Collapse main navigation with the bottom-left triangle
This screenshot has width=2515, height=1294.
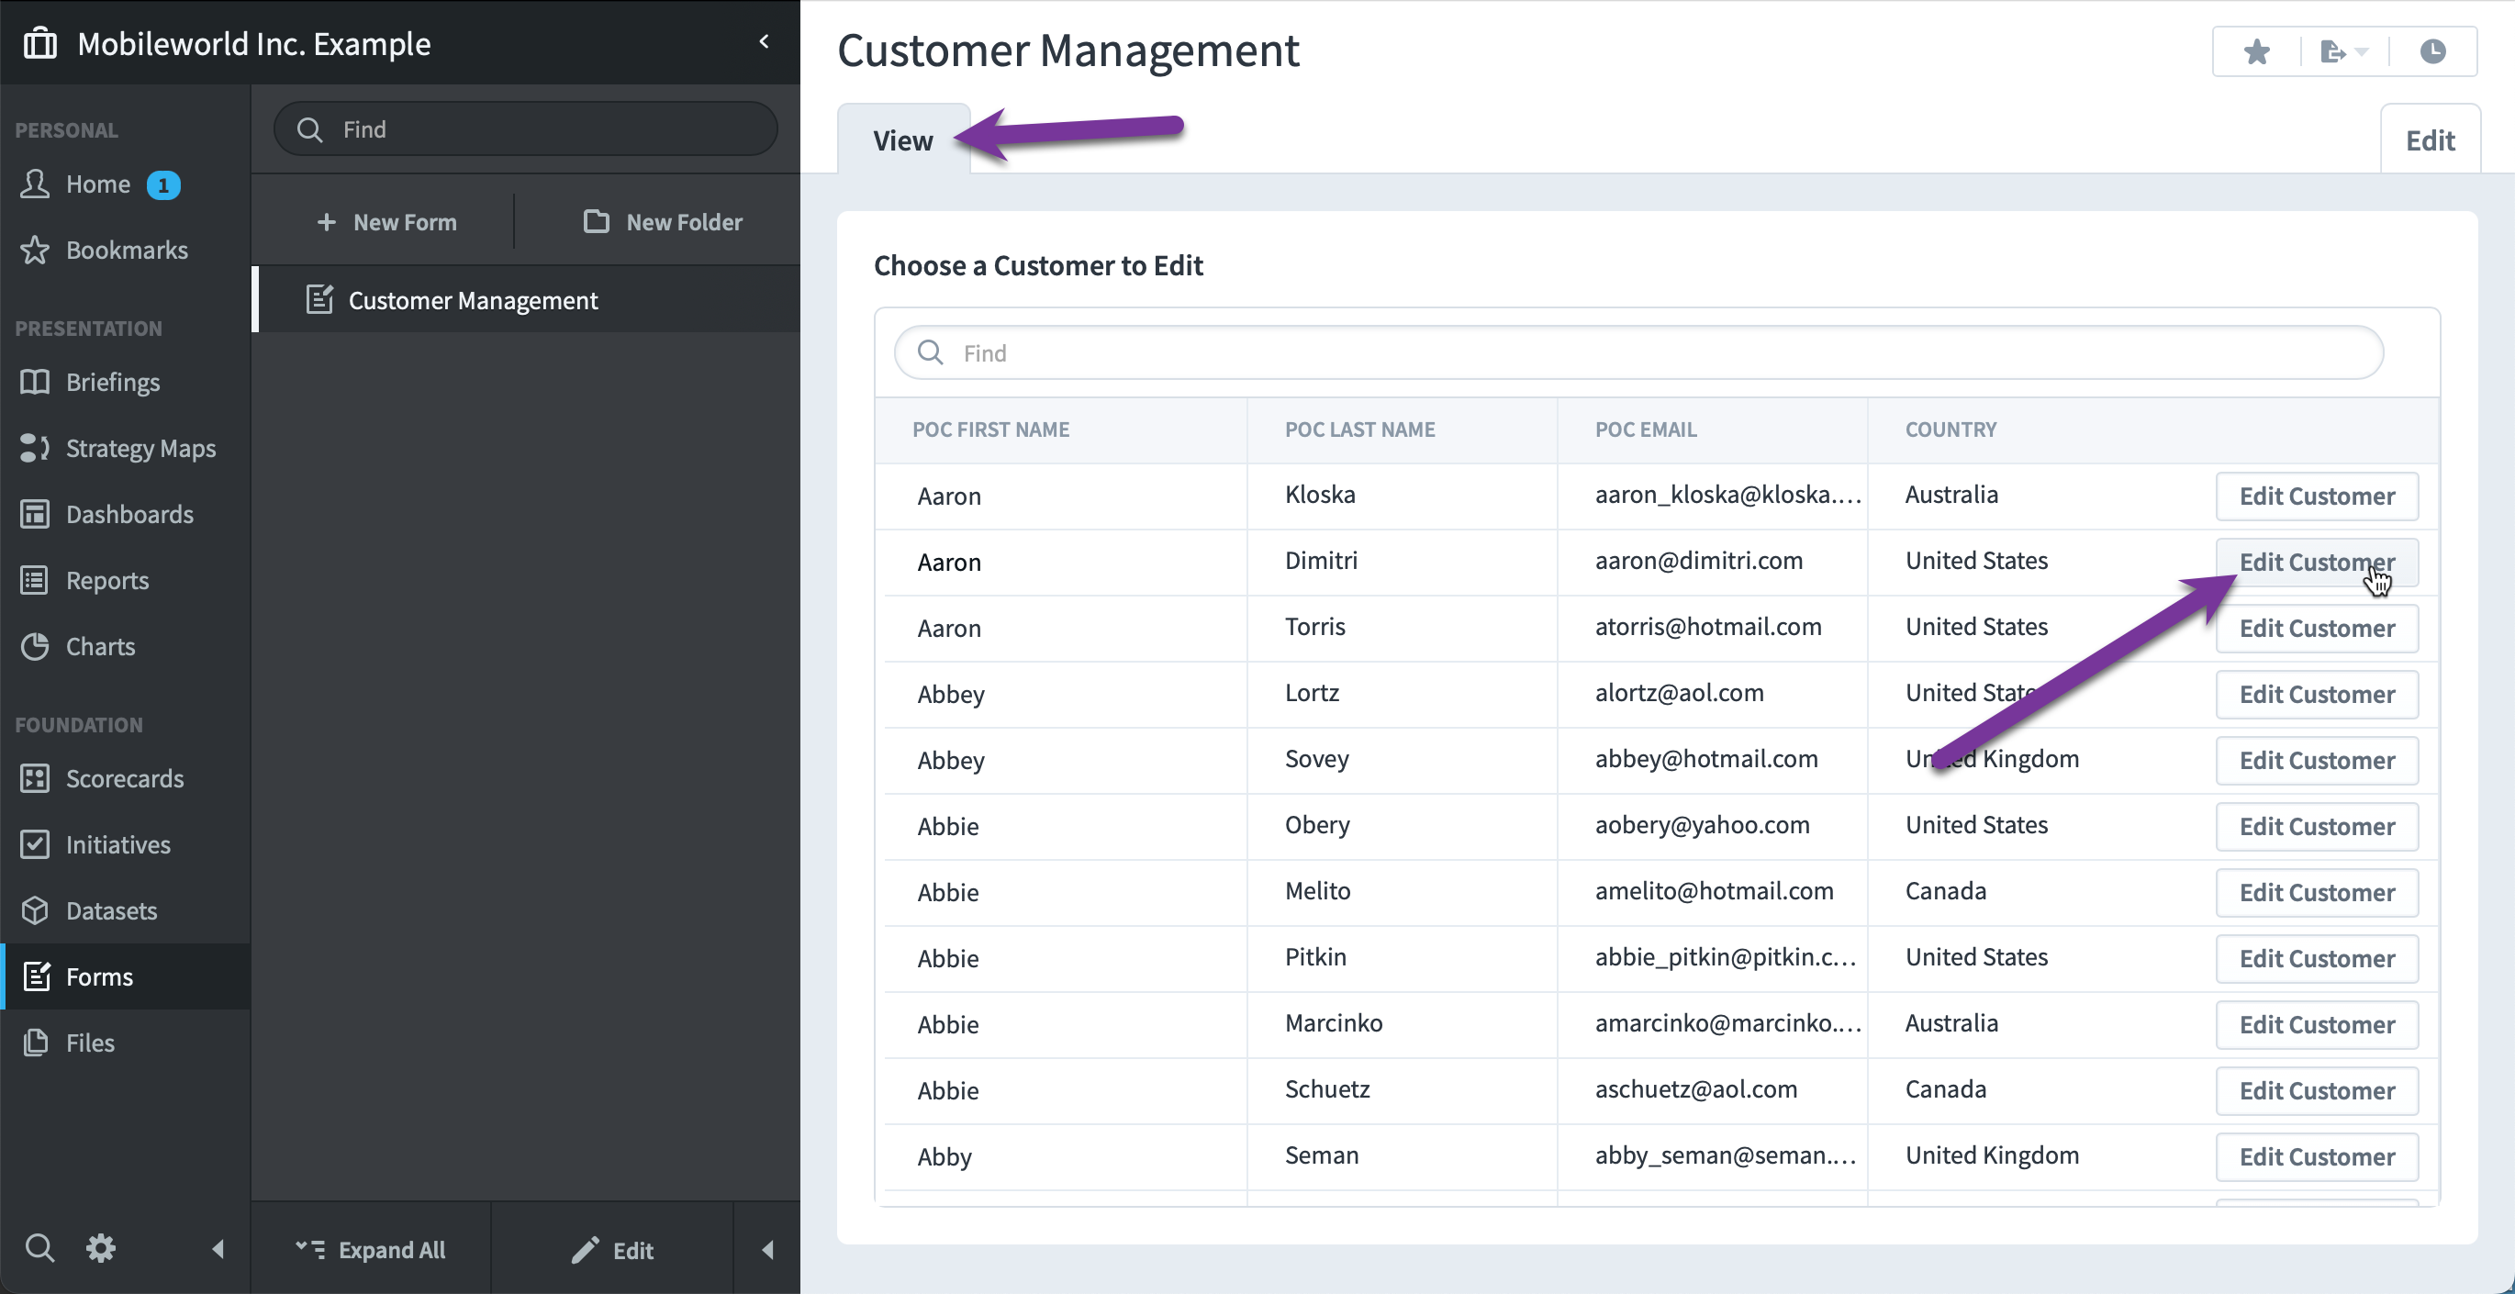pyautogui.click(x=218, y=1249)
